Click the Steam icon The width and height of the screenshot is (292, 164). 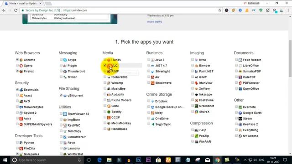pos(240,118)
